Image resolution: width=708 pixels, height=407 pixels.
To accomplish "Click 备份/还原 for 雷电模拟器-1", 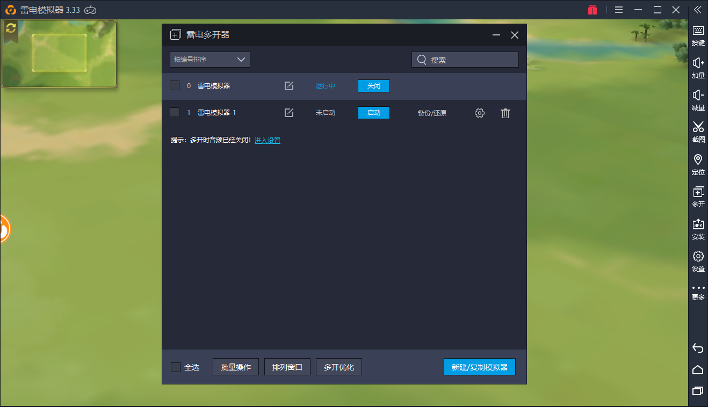I will point(432,113).
